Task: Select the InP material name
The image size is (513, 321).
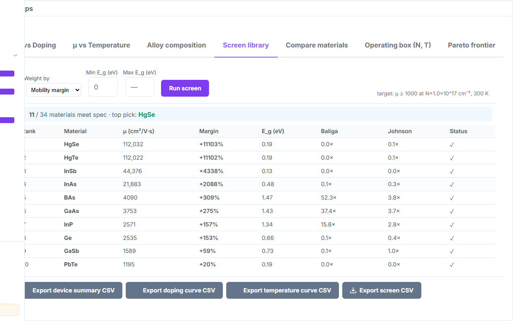Action: [69, 224]
